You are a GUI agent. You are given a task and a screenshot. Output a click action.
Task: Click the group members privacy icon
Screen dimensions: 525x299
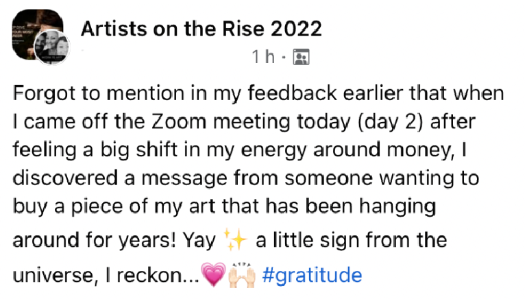[301, 57]
